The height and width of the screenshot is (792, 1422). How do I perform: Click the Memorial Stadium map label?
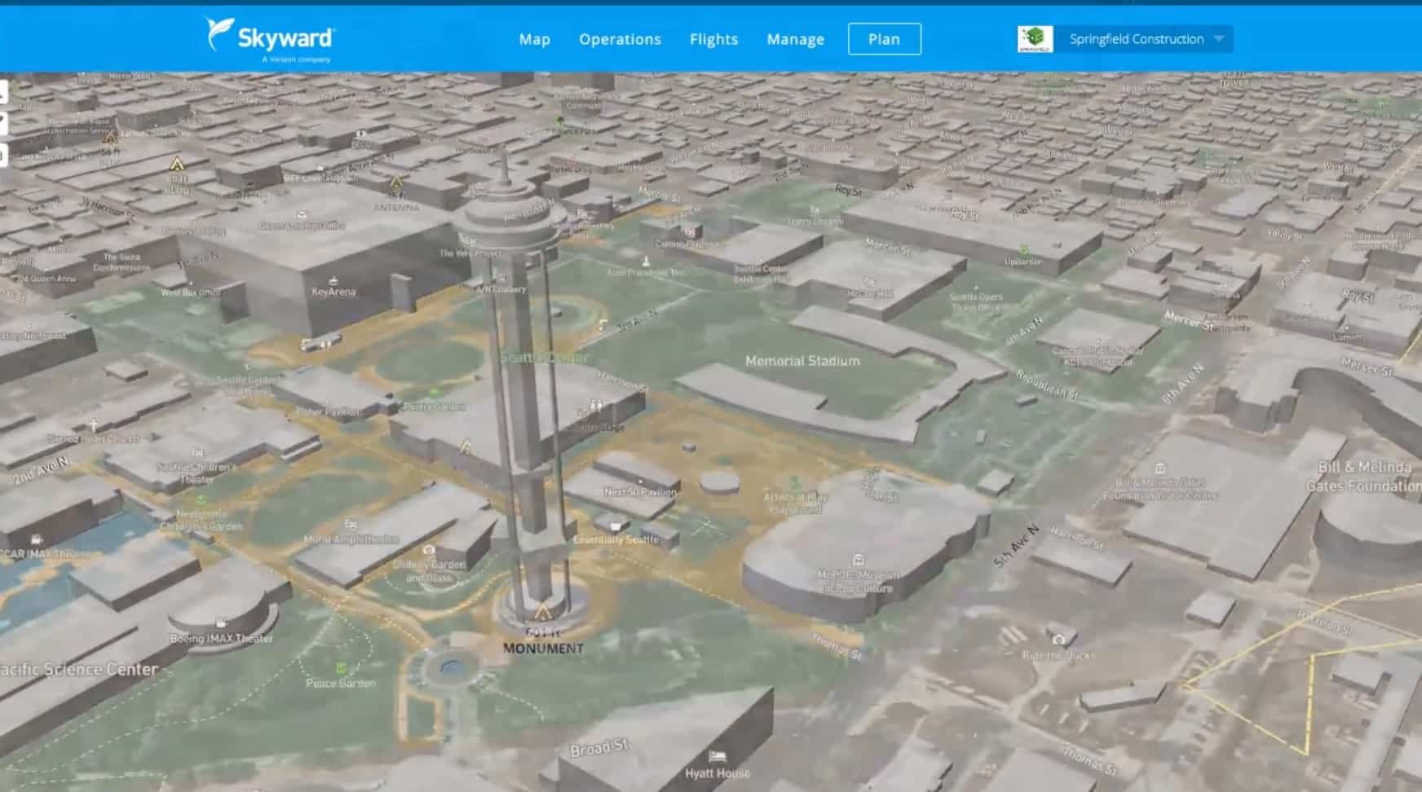click(x=802, y=361)
